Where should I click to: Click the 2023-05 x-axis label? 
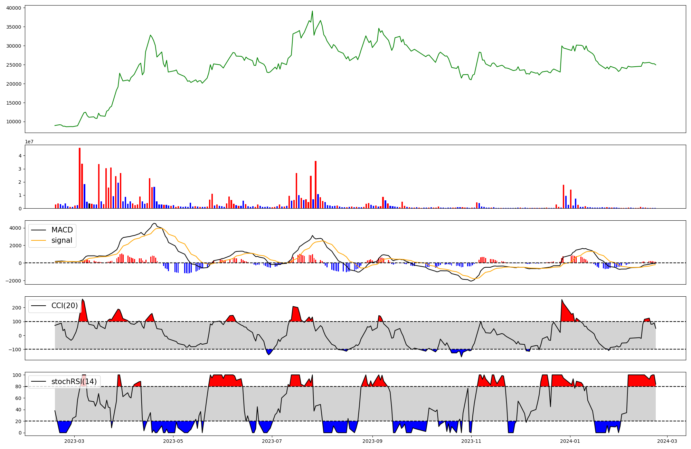point(173,441)
